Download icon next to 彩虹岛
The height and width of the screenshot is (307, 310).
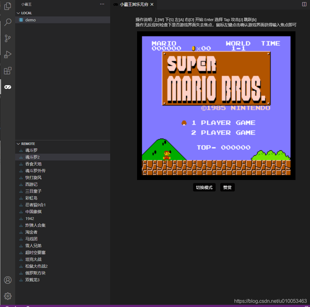point(21,198)
